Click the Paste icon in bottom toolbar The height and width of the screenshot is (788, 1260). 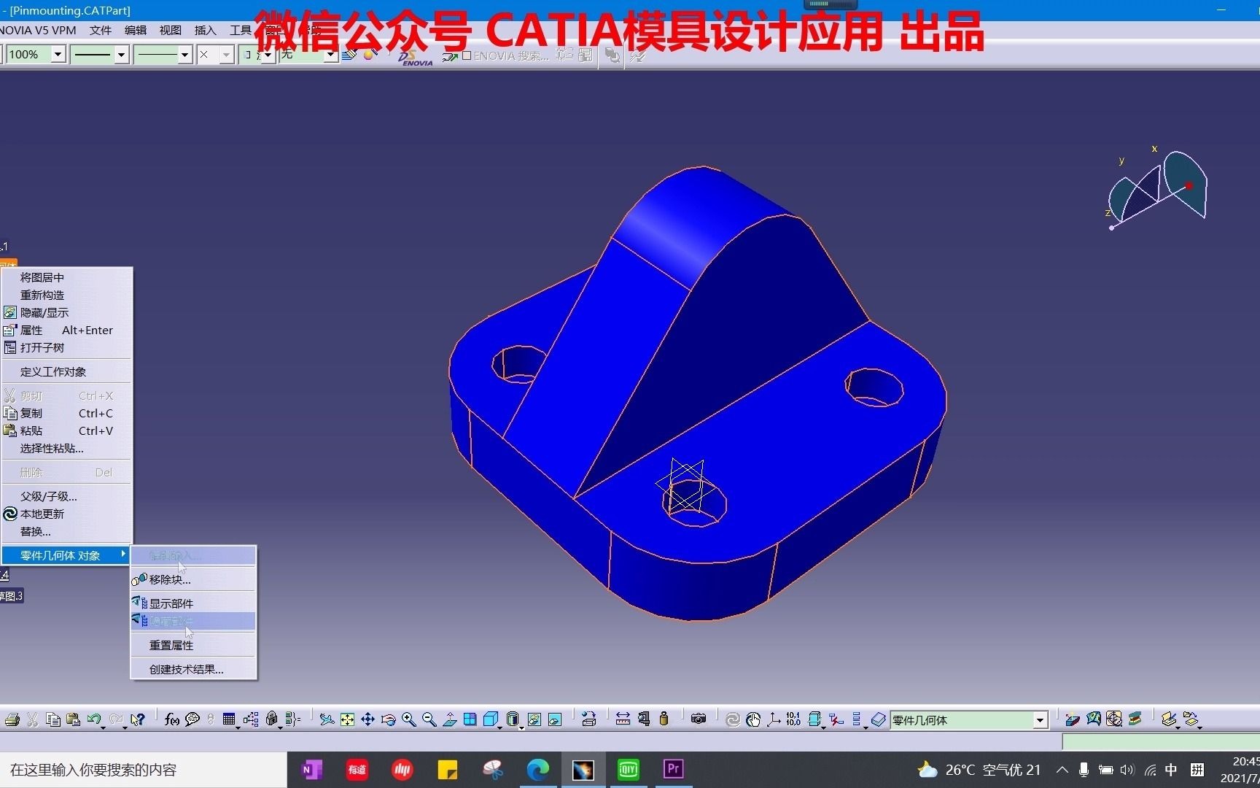(73, 719)
